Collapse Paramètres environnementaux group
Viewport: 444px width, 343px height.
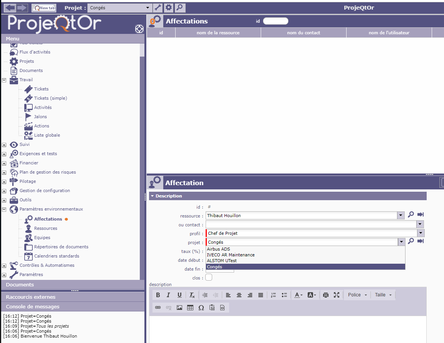[4, 210]
